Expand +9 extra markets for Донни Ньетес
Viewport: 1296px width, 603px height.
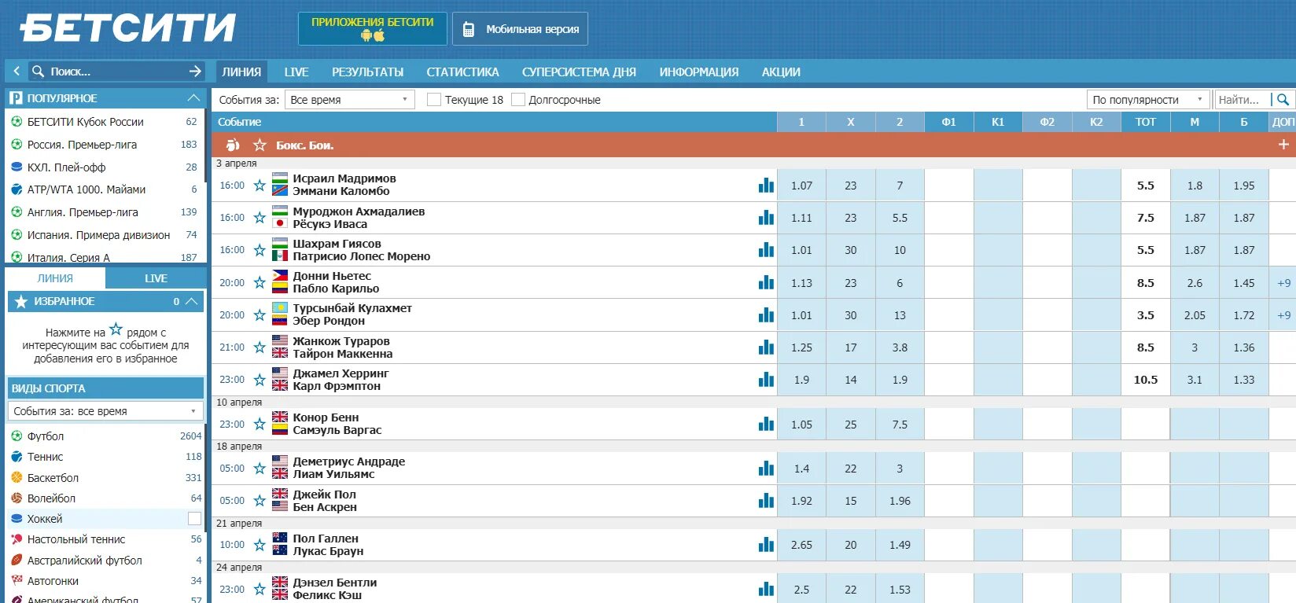click(x=1283, y=283)
